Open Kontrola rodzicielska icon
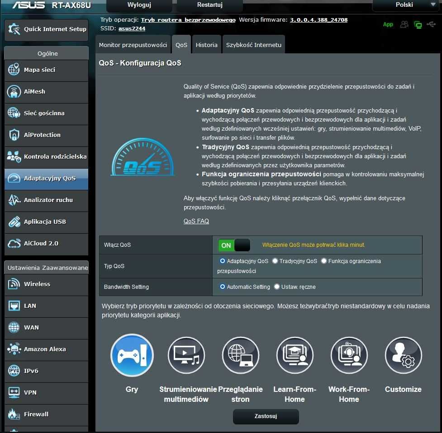442x433 pixels. [14, 156]
